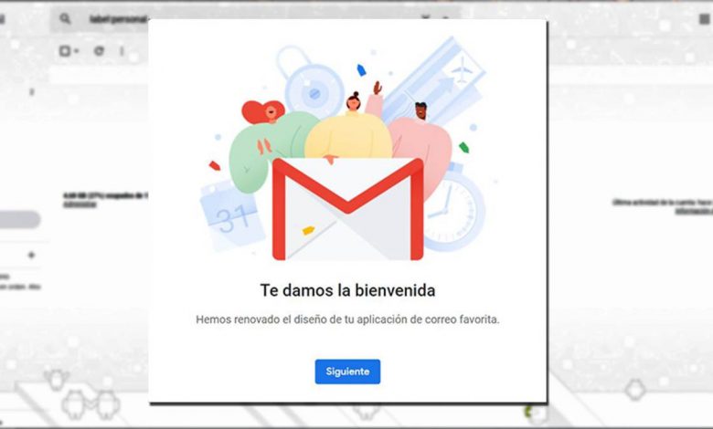This screenshot has width=713, height=429.
Task: Click the refresh circular arrow icon
Action: (x=99, y=51)
